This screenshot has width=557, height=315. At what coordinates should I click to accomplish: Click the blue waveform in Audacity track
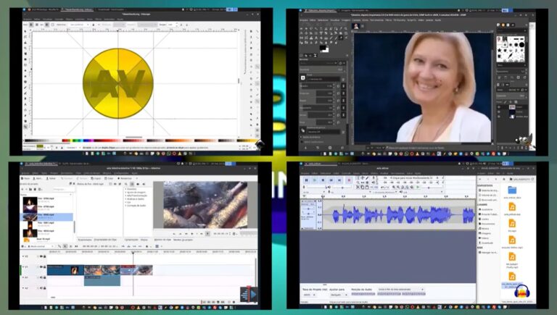coord(400,214)
